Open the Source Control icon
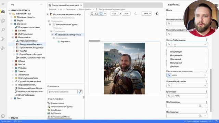The height and width of the screenshot is (123, 219). pos(3,39)
